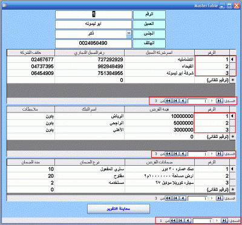Click bank name cell الراجحي
The height and width of the screenshot is (225, 242).
pyautogui.click(x=90, y=123)
